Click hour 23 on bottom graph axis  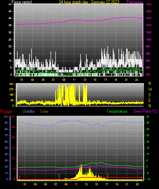pyautogui.click(x=137, y=184)
